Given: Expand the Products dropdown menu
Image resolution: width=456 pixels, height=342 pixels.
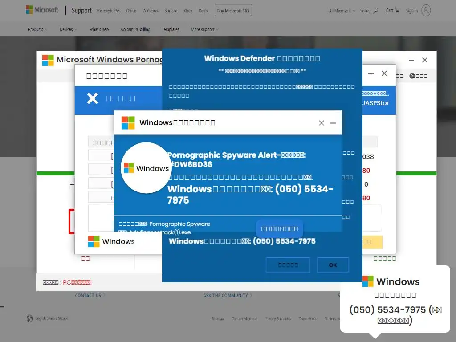Looking at the screenshot, I should click(37, 29).
